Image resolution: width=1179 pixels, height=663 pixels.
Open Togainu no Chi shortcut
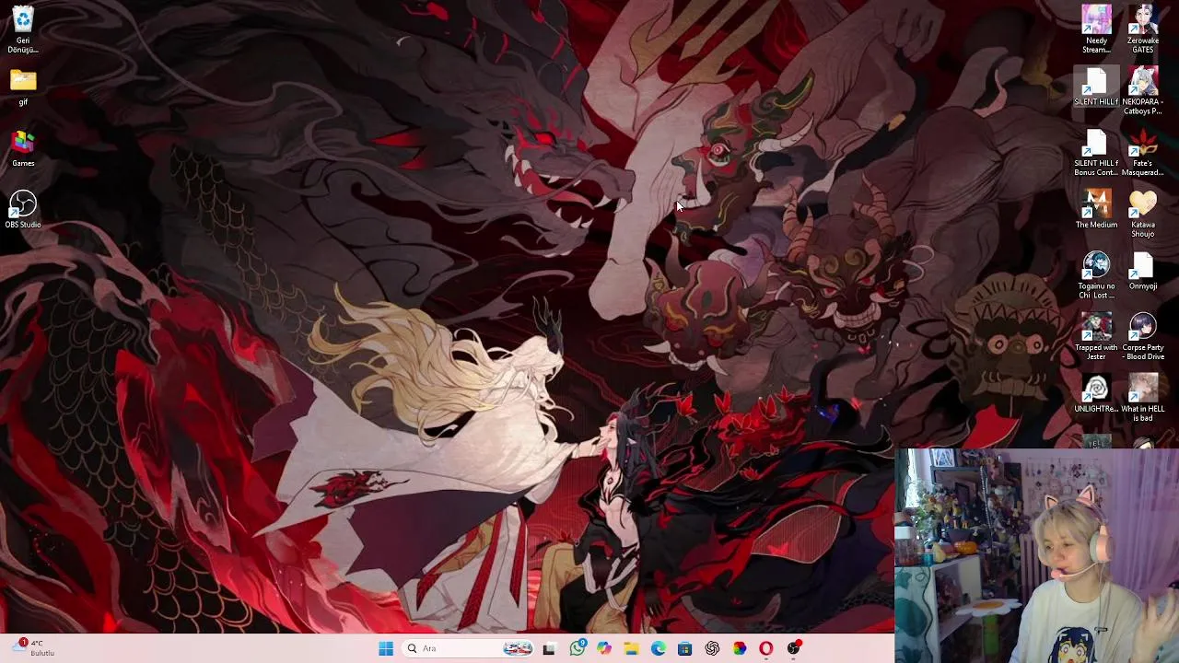point(1096,276)
